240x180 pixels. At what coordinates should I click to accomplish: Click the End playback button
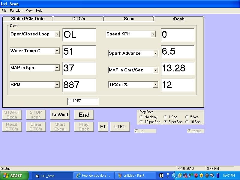click(x=84, y=115)
